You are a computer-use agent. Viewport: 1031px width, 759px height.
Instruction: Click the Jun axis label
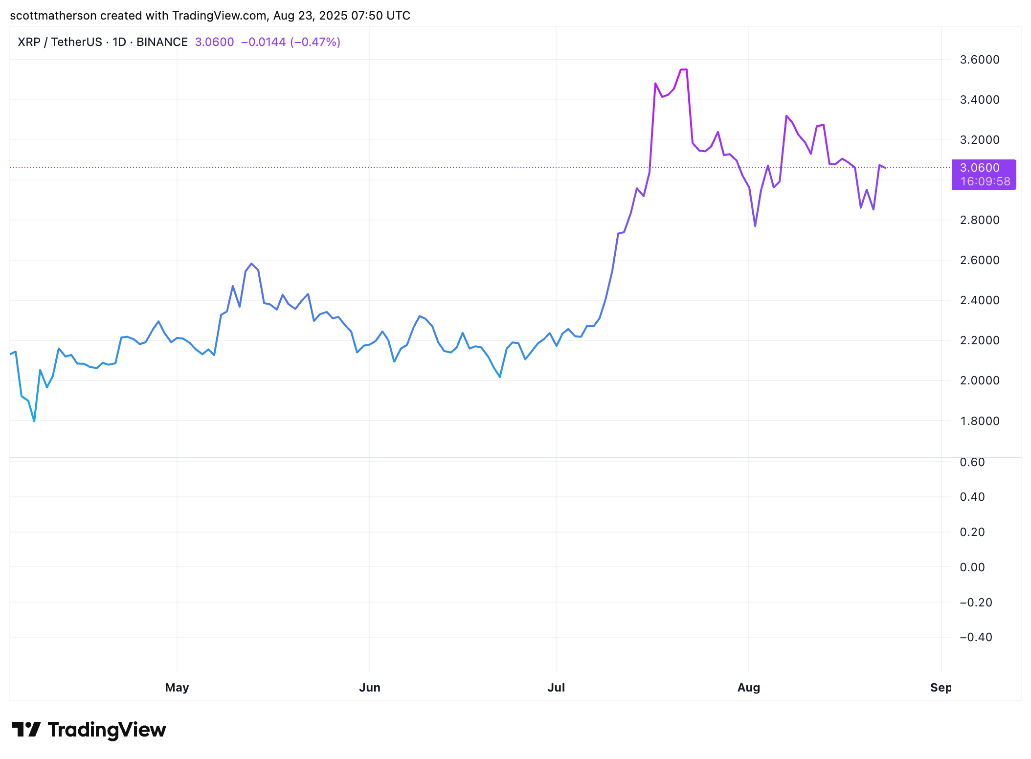370,687
